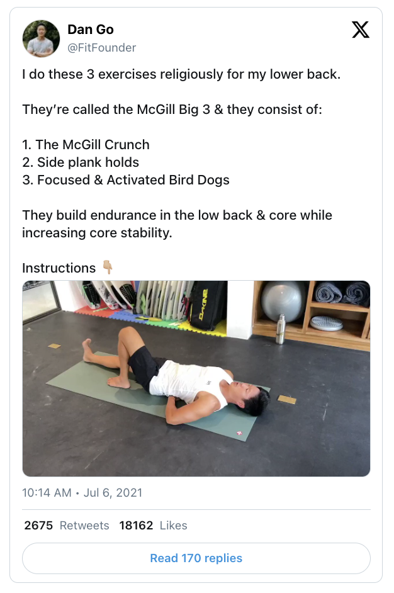Click the pointing-down hand emoji
This screenshot has height=593, width=394.
click(x=108, y=267)
